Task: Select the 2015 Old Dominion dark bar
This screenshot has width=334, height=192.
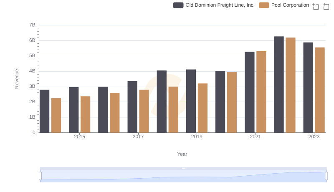Action: click(74, 110)
